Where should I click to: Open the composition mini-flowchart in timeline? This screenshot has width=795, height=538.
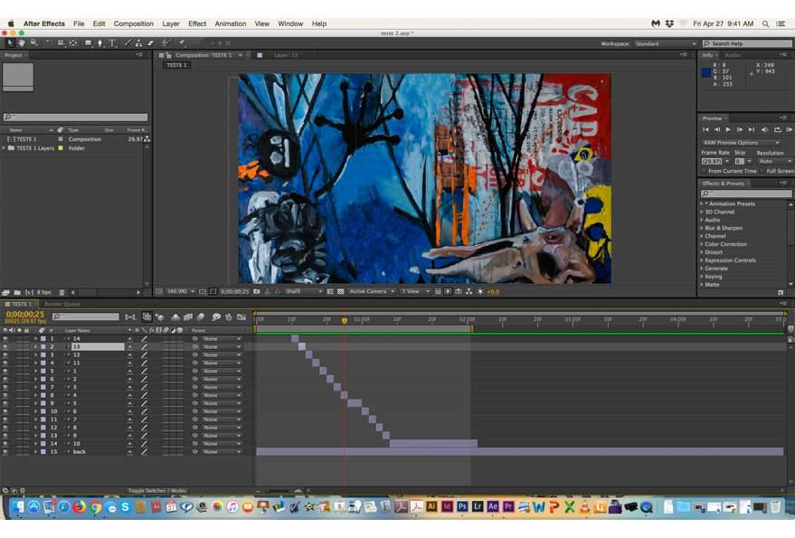click(x=130, y=316)
